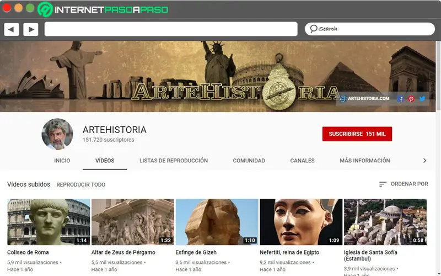
Task: Play the Nefertiti, reina de Egipto thumbnail
Action: click(301, 222)
